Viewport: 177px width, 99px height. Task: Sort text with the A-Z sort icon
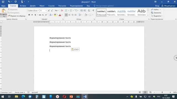(89, 10)
